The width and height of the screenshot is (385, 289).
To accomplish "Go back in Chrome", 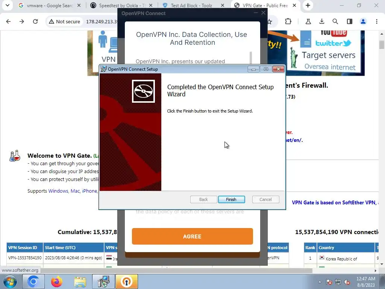I will [8, 21].
